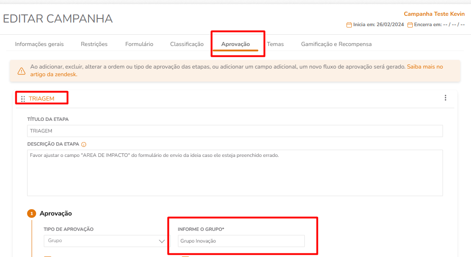The width and height of the screenshot is (471, 257).
Task: Click the end date calendar icon
Action: (410, 25)
